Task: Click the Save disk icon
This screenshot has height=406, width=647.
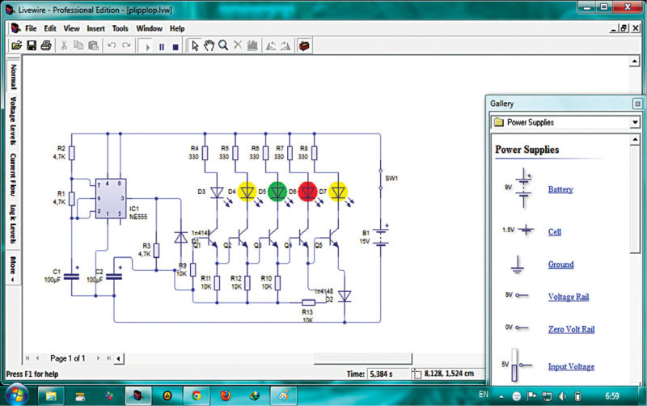Action: tap(31, 46)
